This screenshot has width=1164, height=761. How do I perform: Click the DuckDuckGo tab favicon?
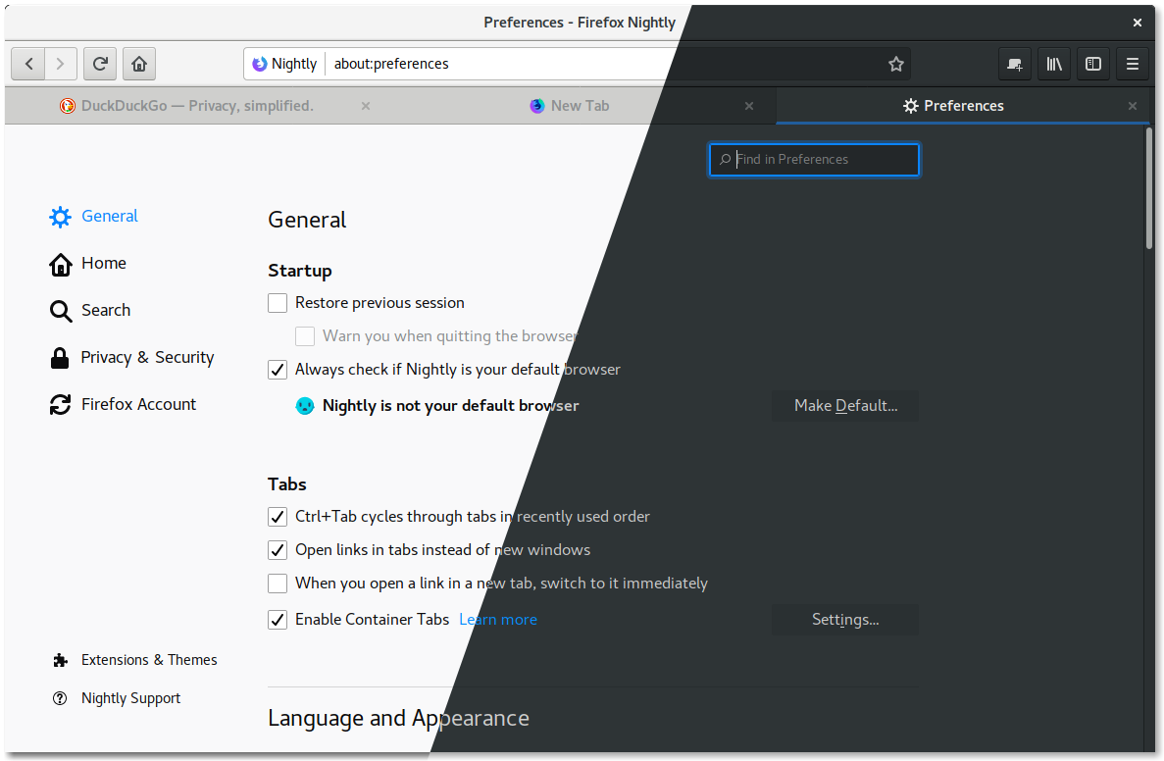click(68, 106)
